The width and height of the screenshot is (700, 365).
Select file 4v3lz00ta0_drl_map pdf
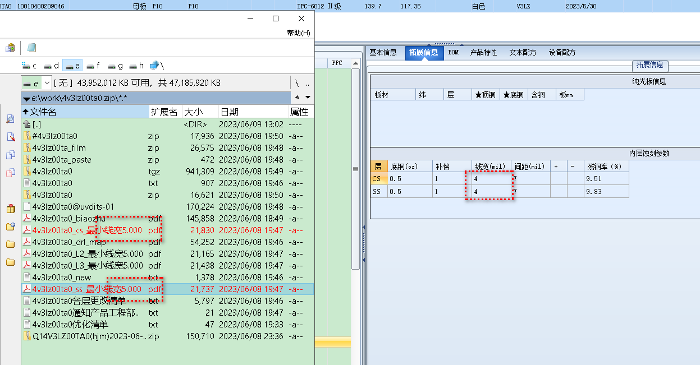pyautogui.click(x=167, y=242)
